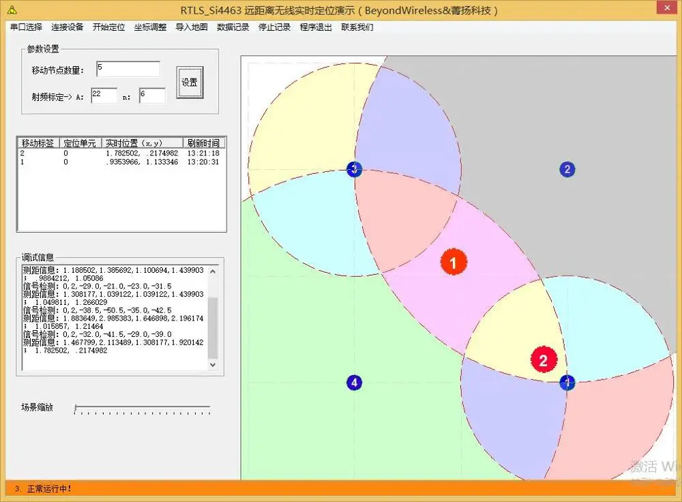Click the n value input field
The width and height of the screenshot is (682, 502).
[x=152, y=95]
